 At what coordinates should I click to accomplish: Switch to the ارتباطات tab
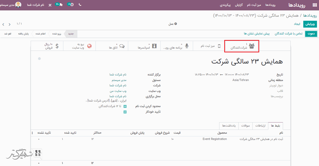pyautogui.click(x=260, y=126)
